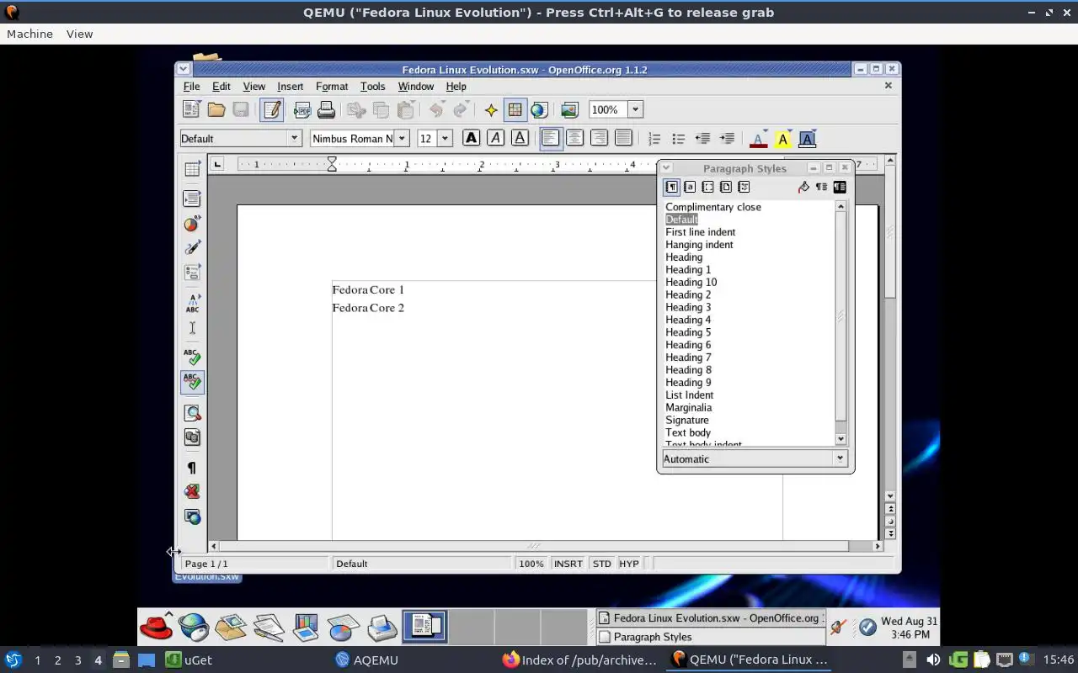Turn on numbered list
The width and height of the screenshot is (1078, 673).
tap(654, 138)
